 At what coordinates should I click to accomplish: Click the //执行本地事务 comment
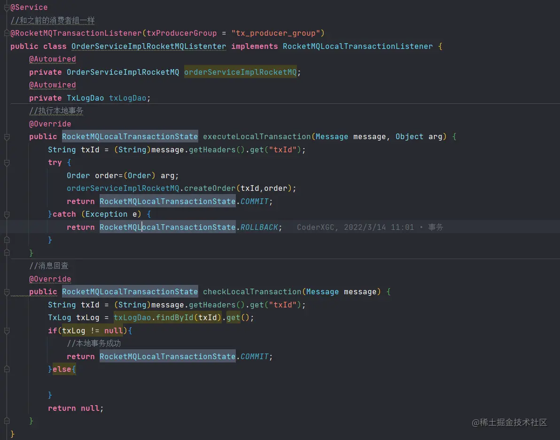pyautogui.click(x=56, y=111)
